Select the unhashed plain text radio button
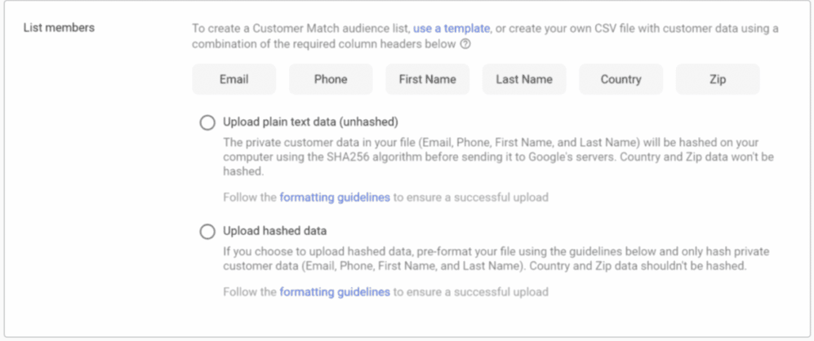Image resolution: width=814 pixels, height=341 pixels. 207,122
